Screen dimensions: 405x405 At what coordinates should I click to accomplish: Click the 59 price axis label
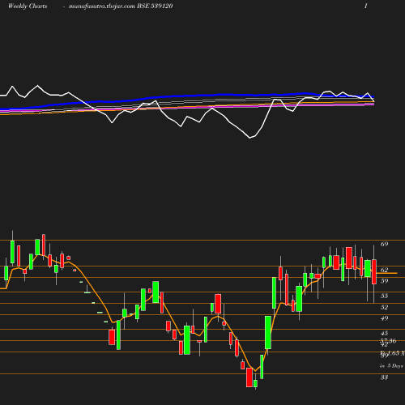pyautogui.click(x=384, y=281)
